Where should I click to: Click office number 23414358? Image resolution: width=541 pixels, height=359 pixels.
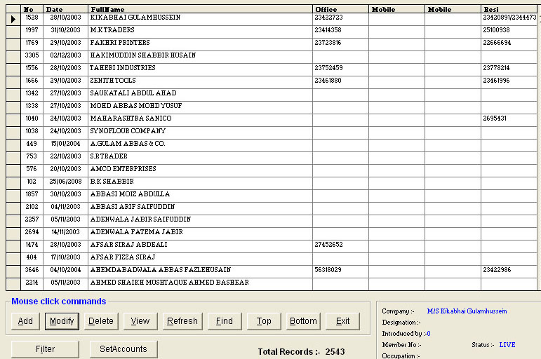[328, 30]
